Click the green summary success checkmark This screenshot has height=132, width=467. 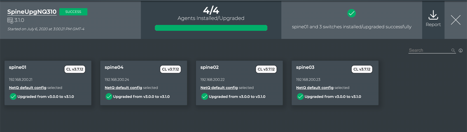(351, 13)
